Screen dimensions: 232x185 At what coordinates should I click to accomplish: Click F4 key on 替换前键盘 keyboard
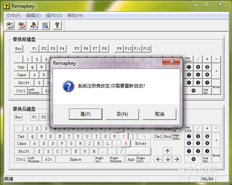(x=62, y=49)
